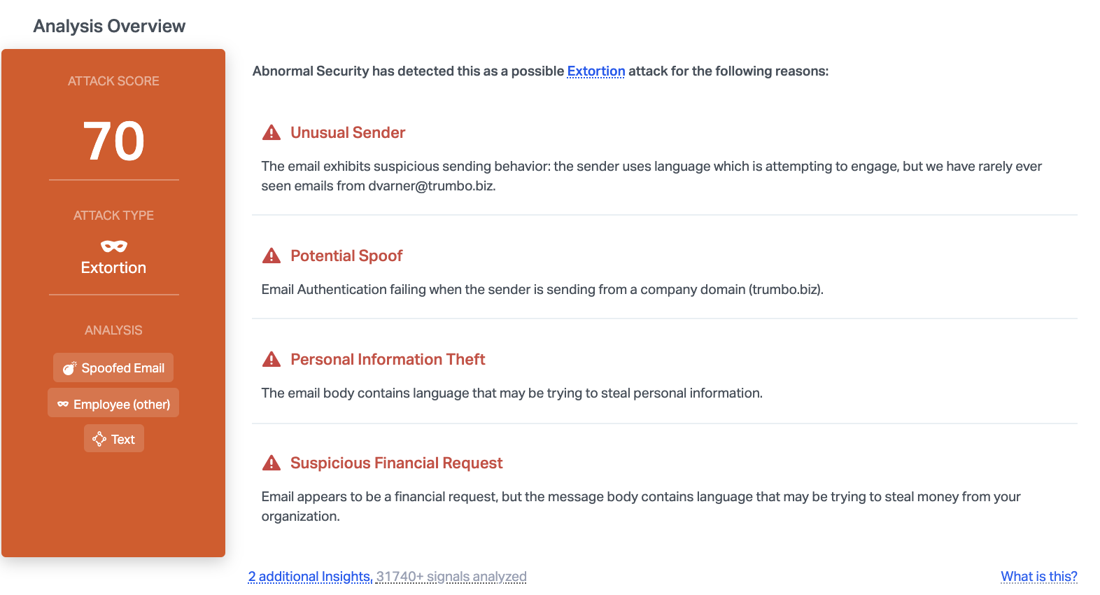Click the Unusual Sender heading

[x=348, y=133]
